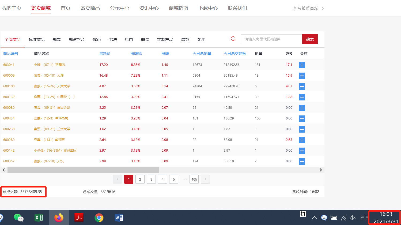
Task: Click plus icon in row 600080 古田会议
Action: pyautogui.click(x=302, y=108)
